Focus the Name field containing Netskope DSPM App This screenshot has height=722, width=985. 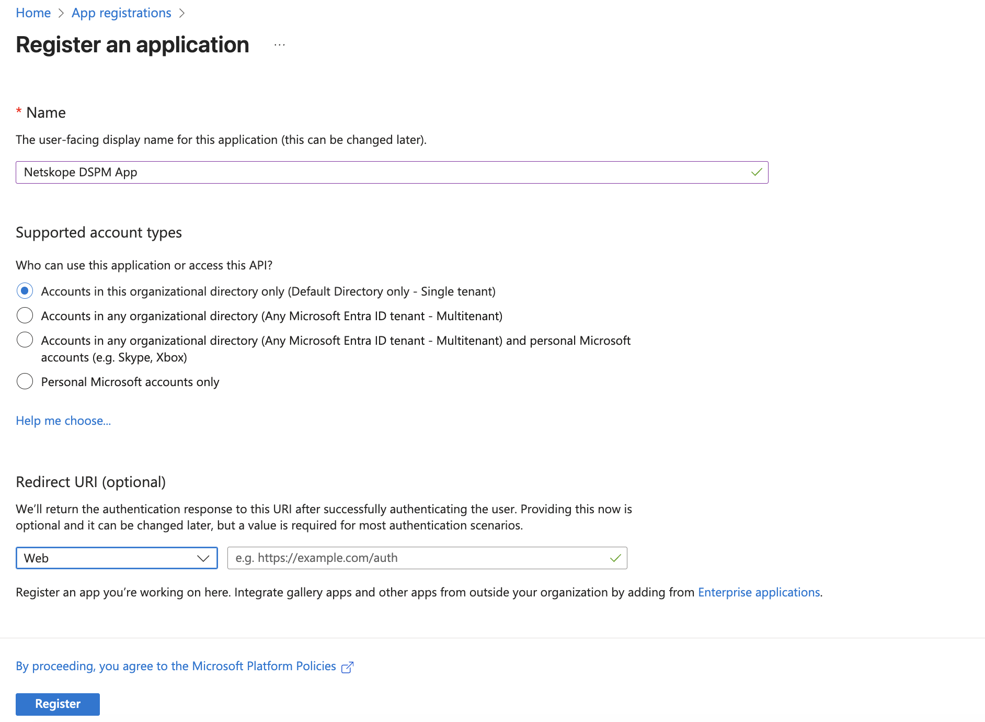pos(392,172)
